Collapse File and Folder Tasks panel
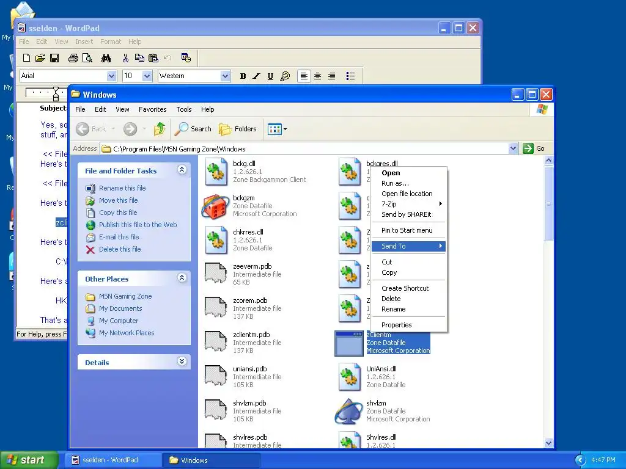Image resolution: width=626 pixels, height=469 pixels. pyautogui.click(x=182, y=170)
